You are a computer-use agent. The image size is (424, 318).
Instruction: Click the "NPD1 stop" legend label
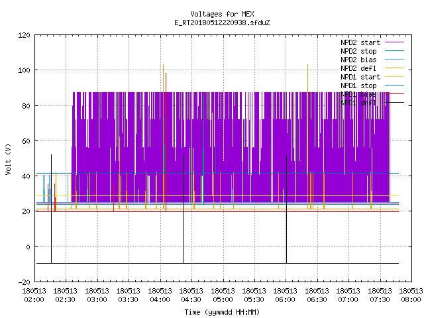(358, 85)
